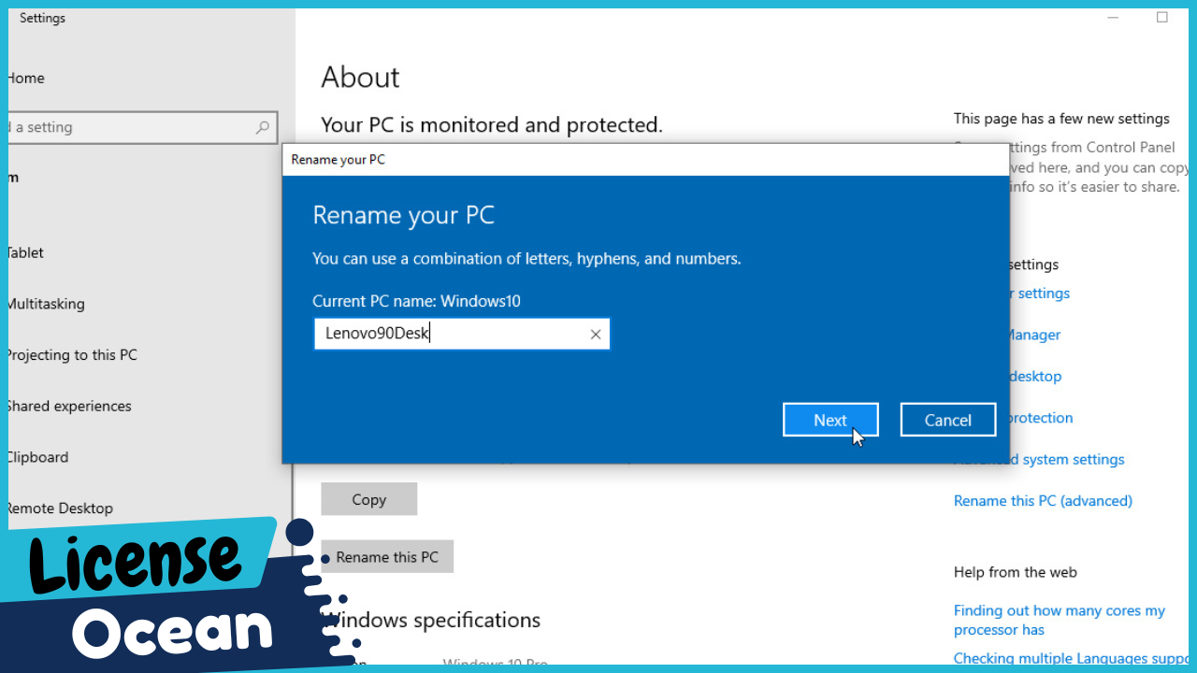Clear the new PC name with the X icon
This screenshot has height=673, width=1197.
click(596, 334)
